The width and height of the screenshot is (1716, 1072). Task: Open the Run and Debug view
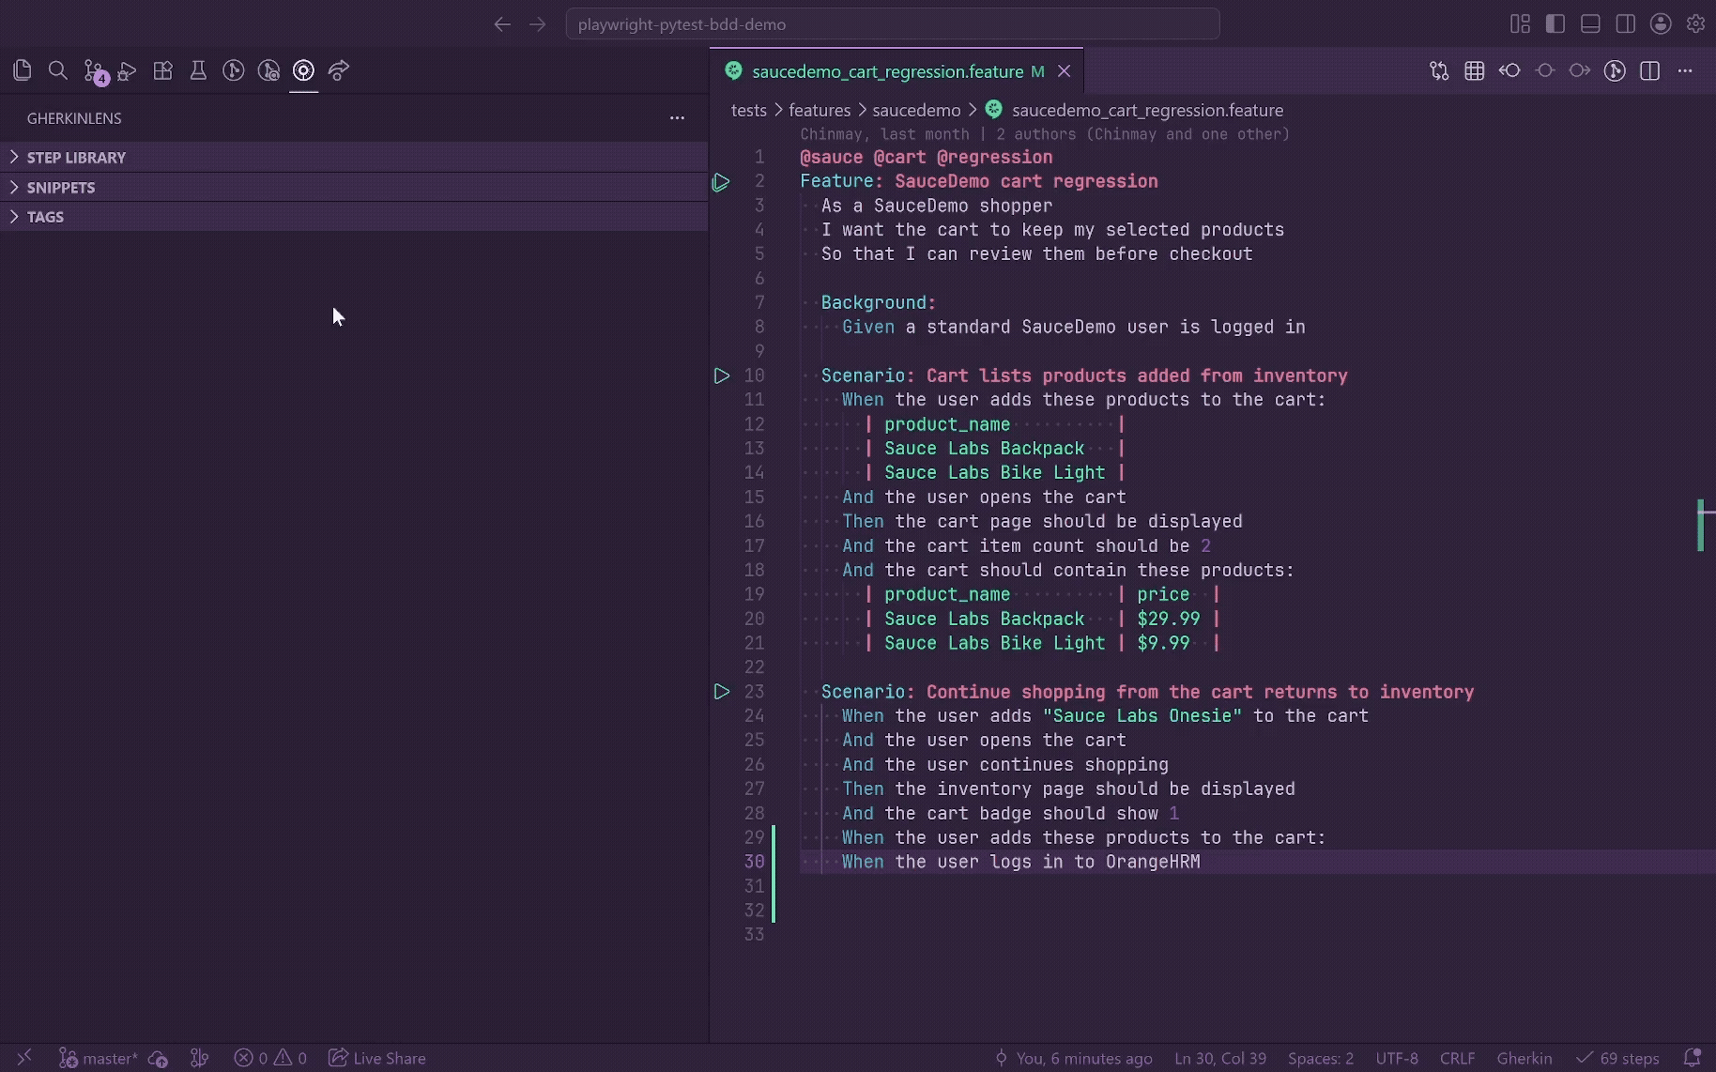(x=128, y=70)
